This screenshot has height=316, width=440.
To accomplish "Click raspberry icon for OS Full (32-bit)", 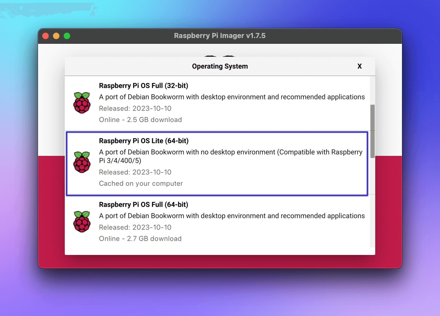I will click(x=82, y=103).
